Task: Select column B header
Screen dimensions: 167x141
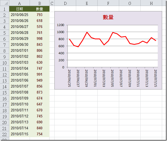Action: point(39,3)
